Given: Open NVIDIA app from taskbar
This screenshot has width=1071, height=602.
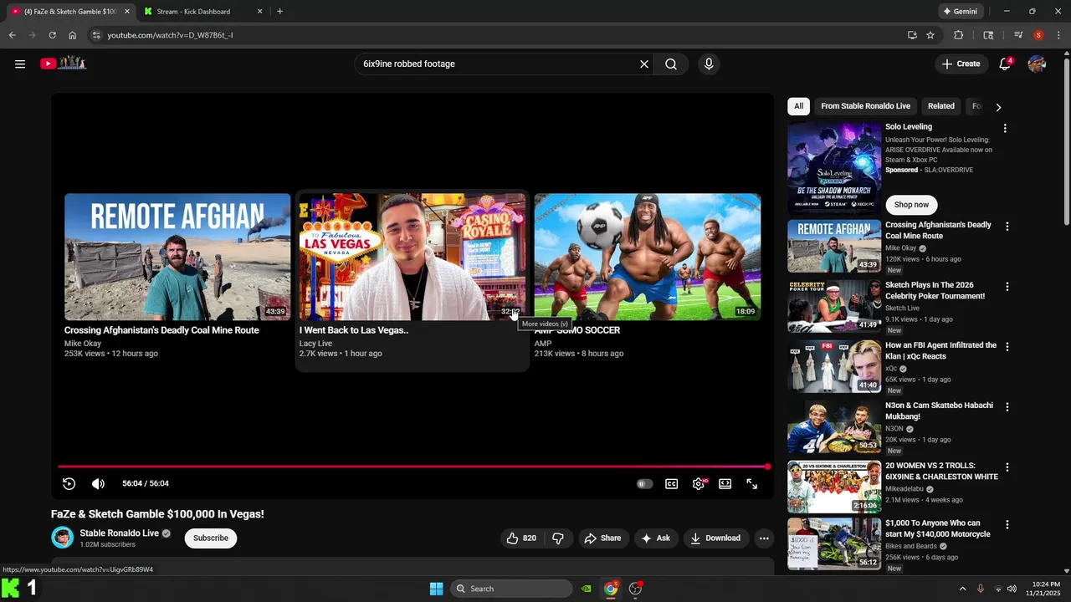Looking at the screenshot, I should tap(587, 589).
